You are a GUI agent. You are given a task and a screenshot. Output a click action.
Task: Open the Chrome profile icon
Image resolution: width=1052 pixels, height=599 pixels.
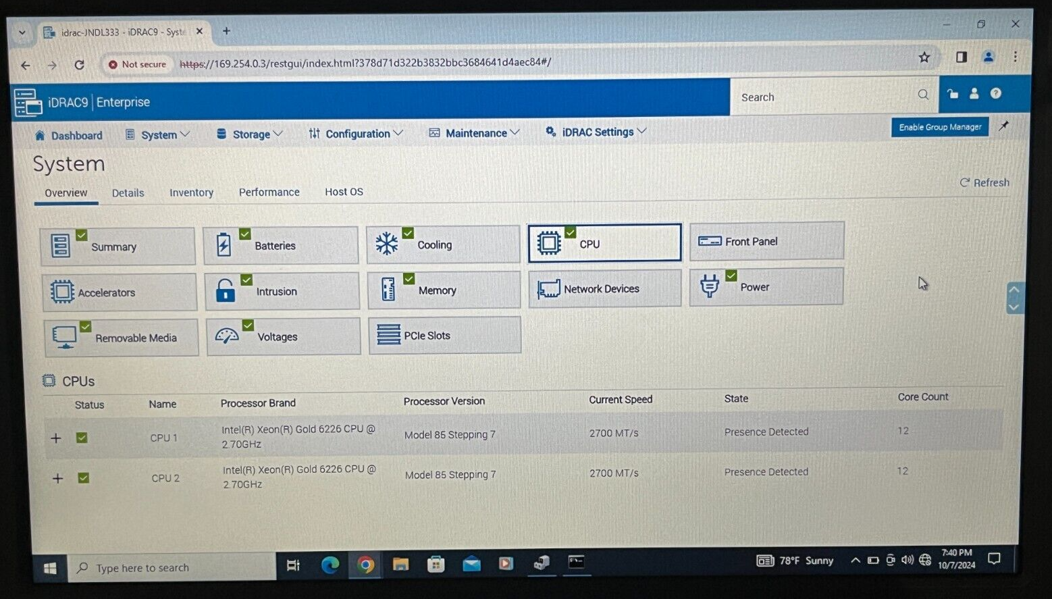[x=989, y=57]
